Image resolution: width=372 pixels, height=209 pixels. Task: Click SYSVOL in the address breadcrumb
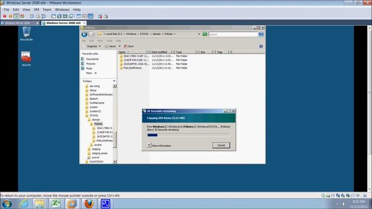pyautogui.click(x=144, y=34)
